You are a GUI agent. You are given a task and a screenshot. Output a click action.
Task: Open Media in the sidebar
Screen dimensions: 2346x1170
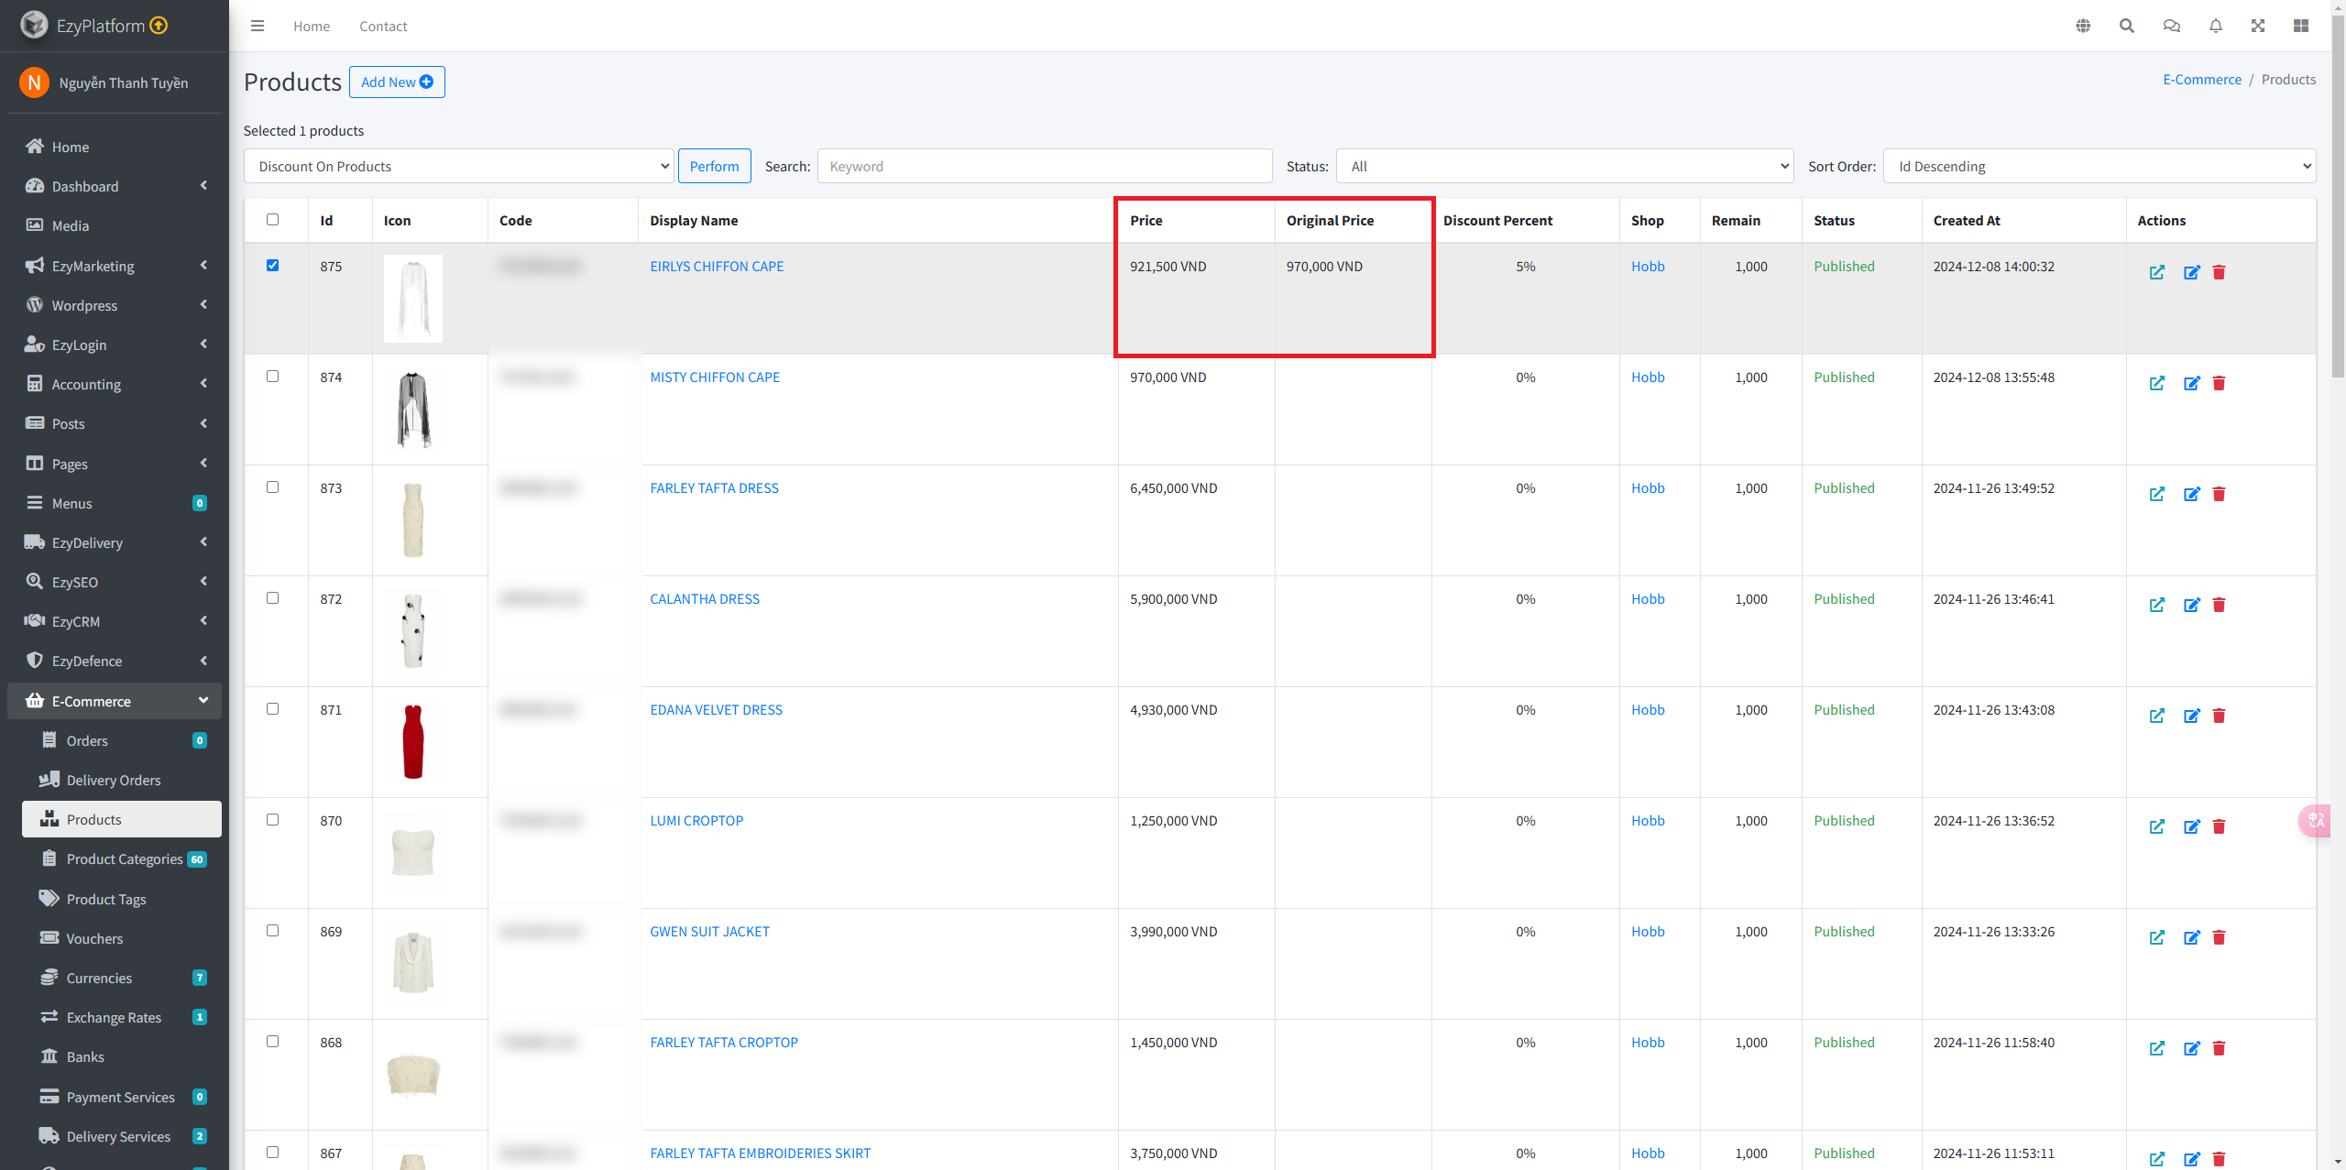[x=115, y=225]
